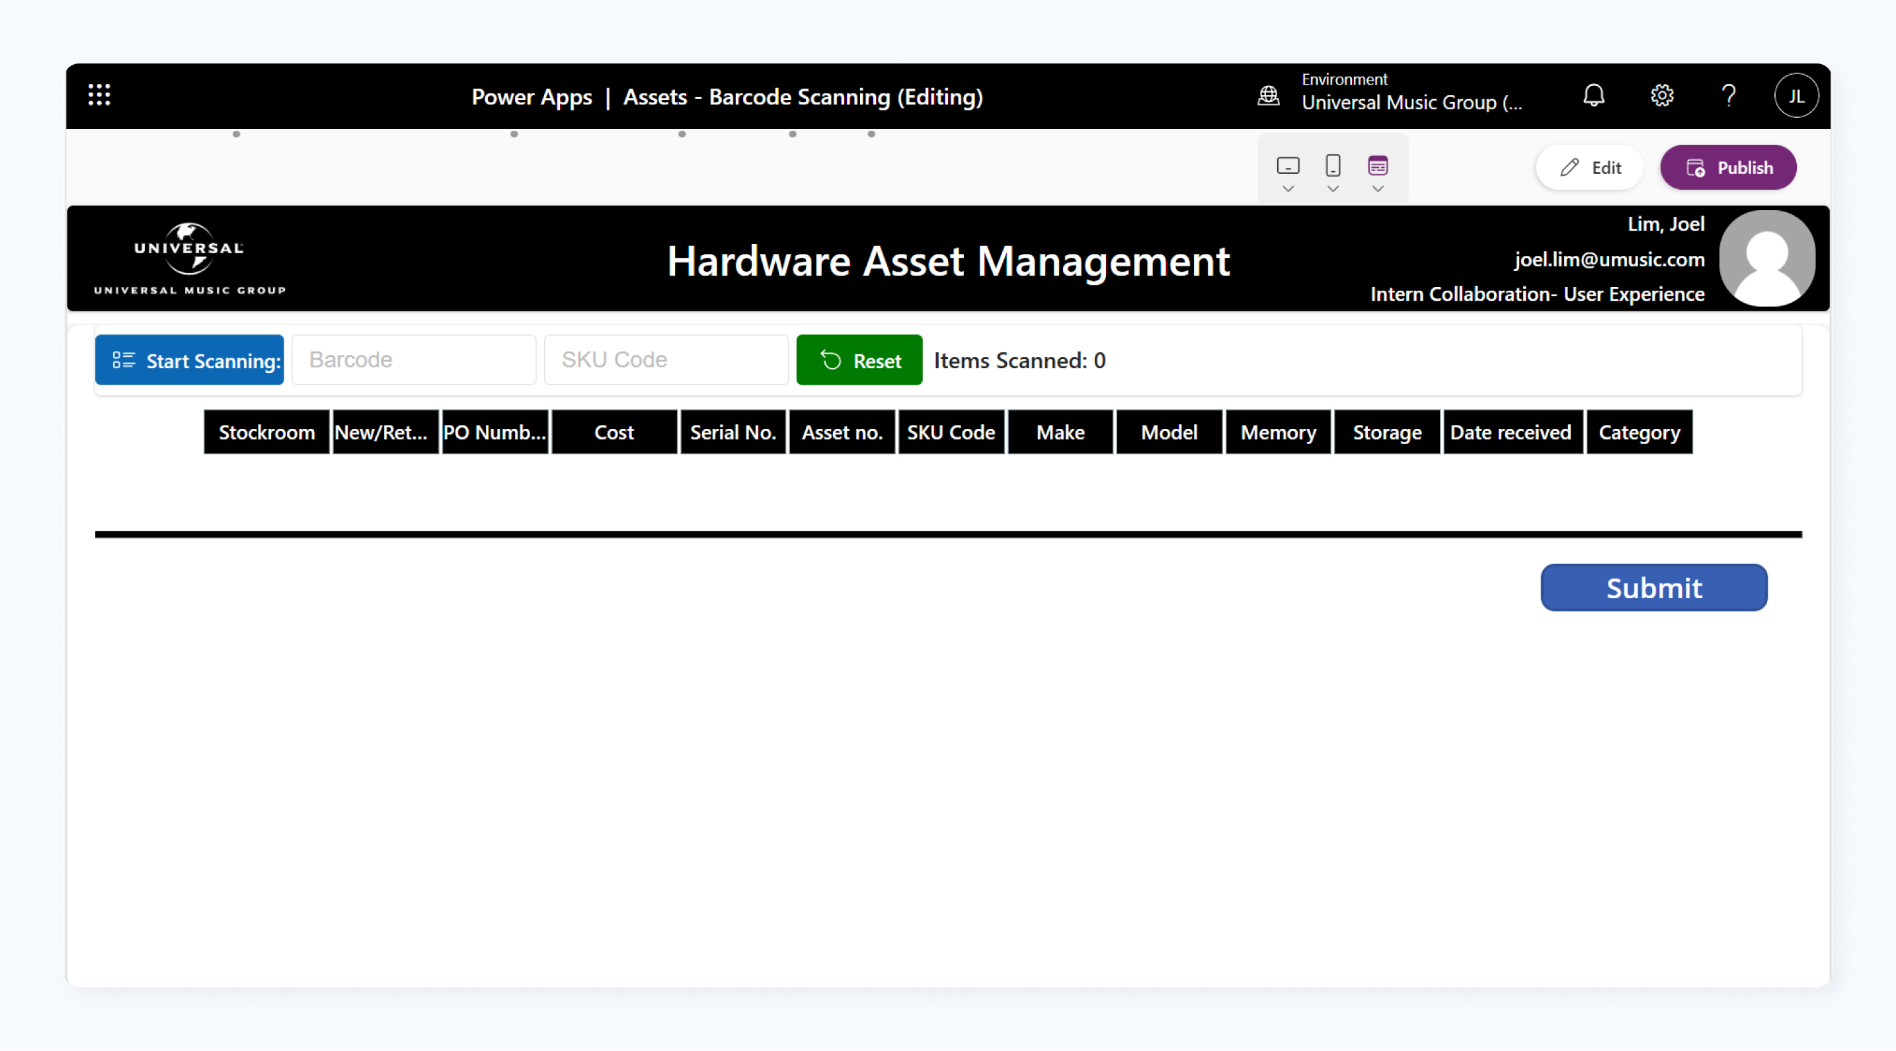Open the help question mark

click(x=1729, y=95)
